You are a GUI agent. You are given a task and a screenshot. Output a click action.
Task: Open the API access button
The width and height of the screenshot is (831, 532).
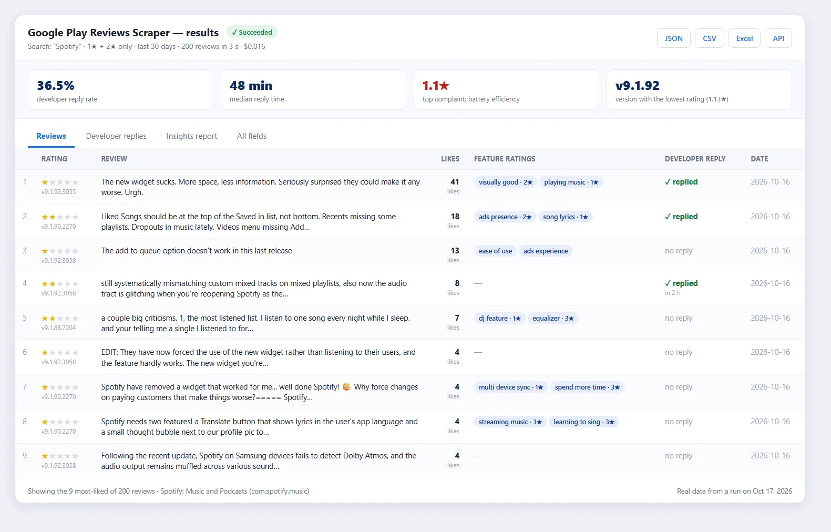coord(778,38)
